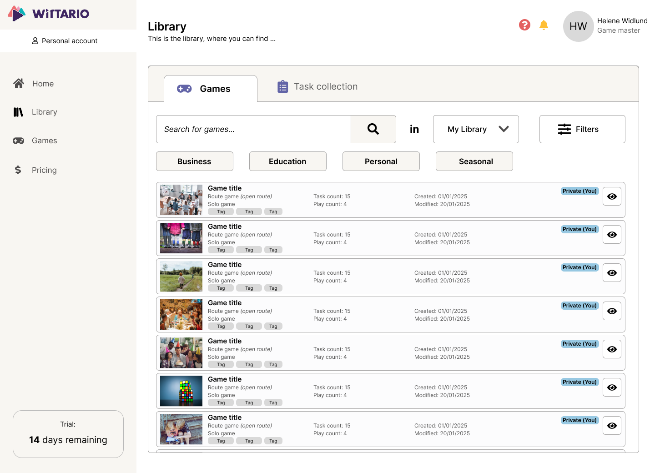Viewport: 655px width, 473px height.
Task: Open Pricing via the dollar icon
Action: [x=19, y=170]
